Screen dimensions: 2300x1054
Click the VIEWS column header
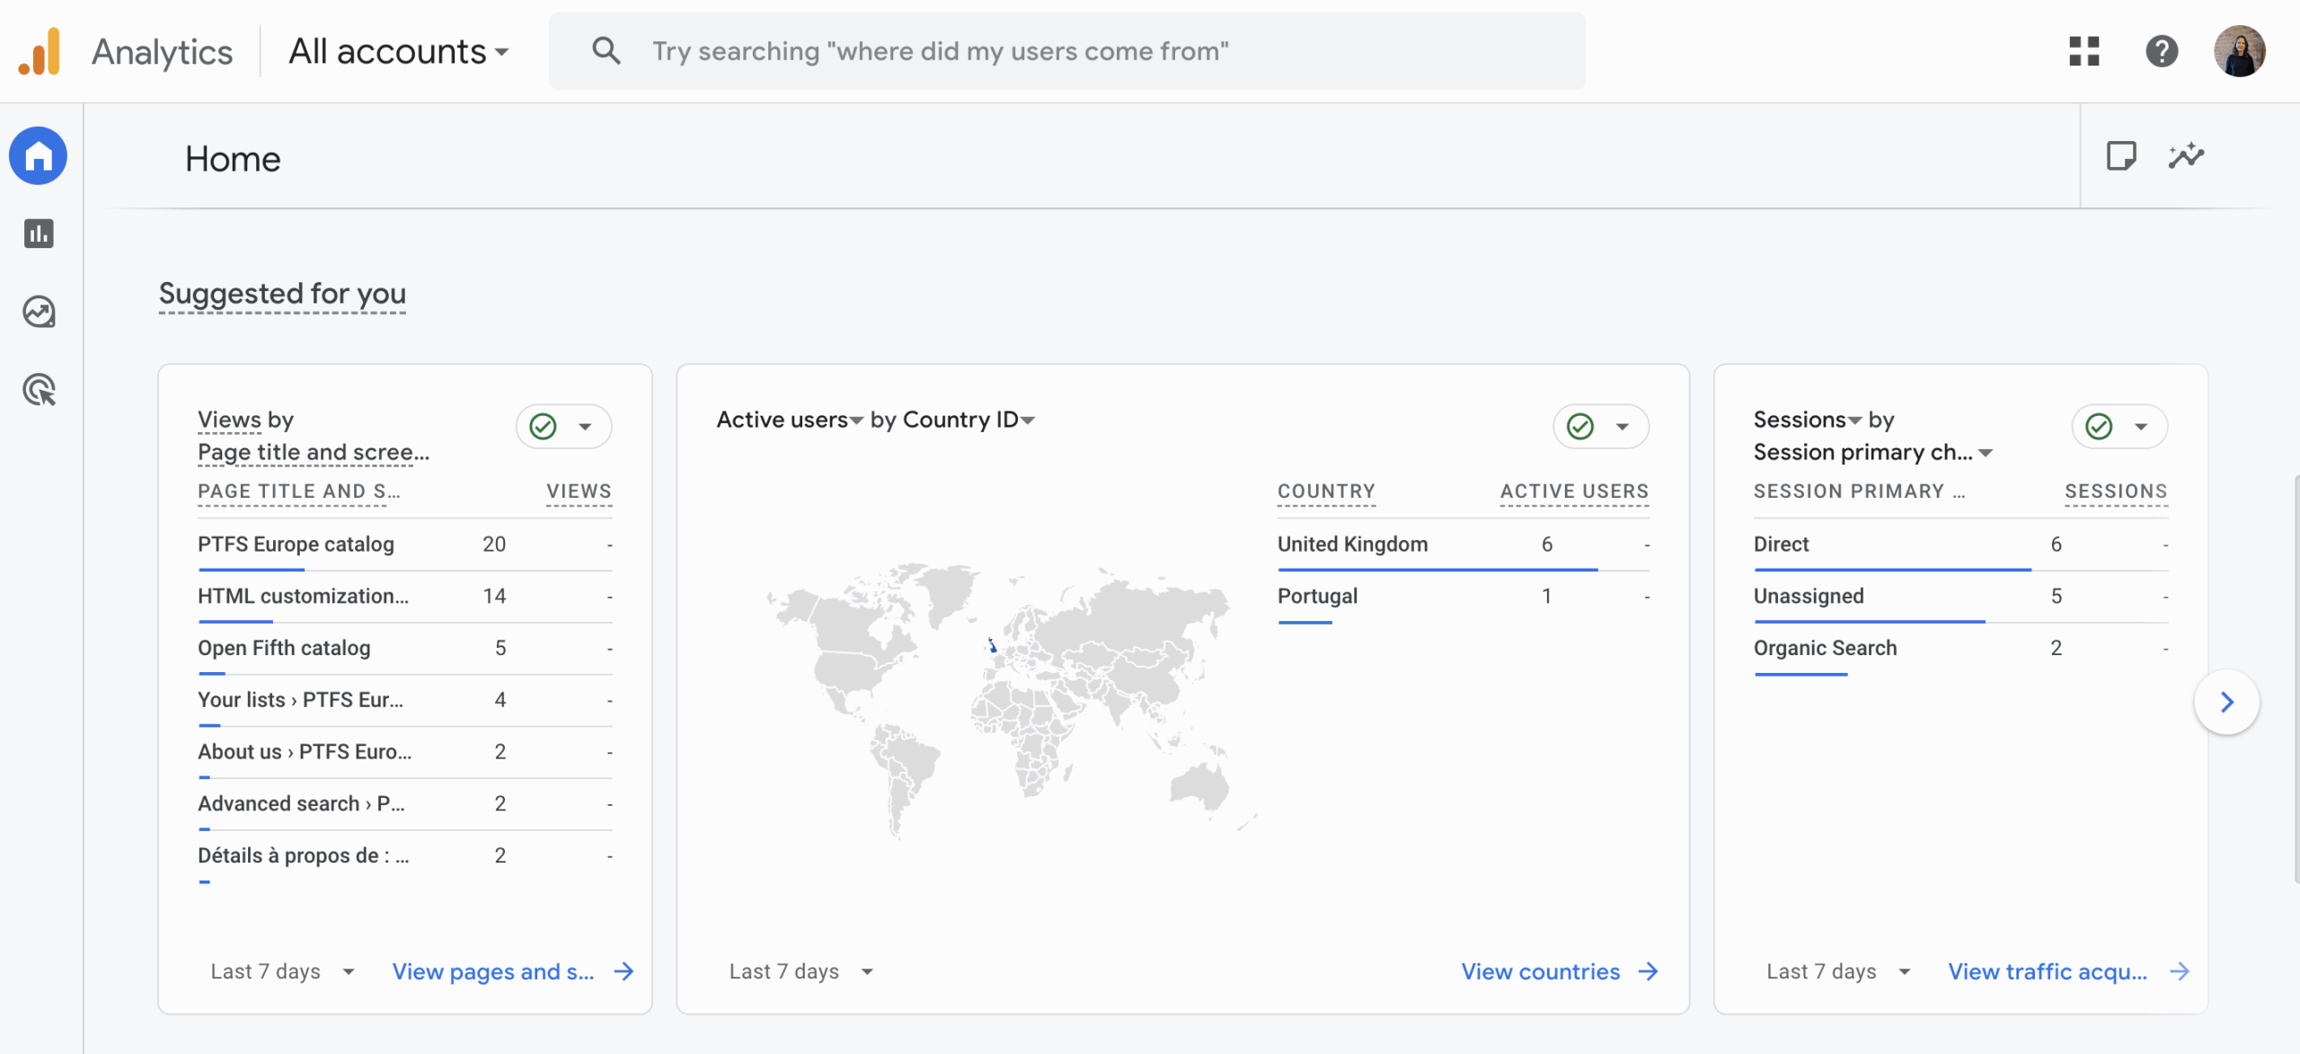579,491
